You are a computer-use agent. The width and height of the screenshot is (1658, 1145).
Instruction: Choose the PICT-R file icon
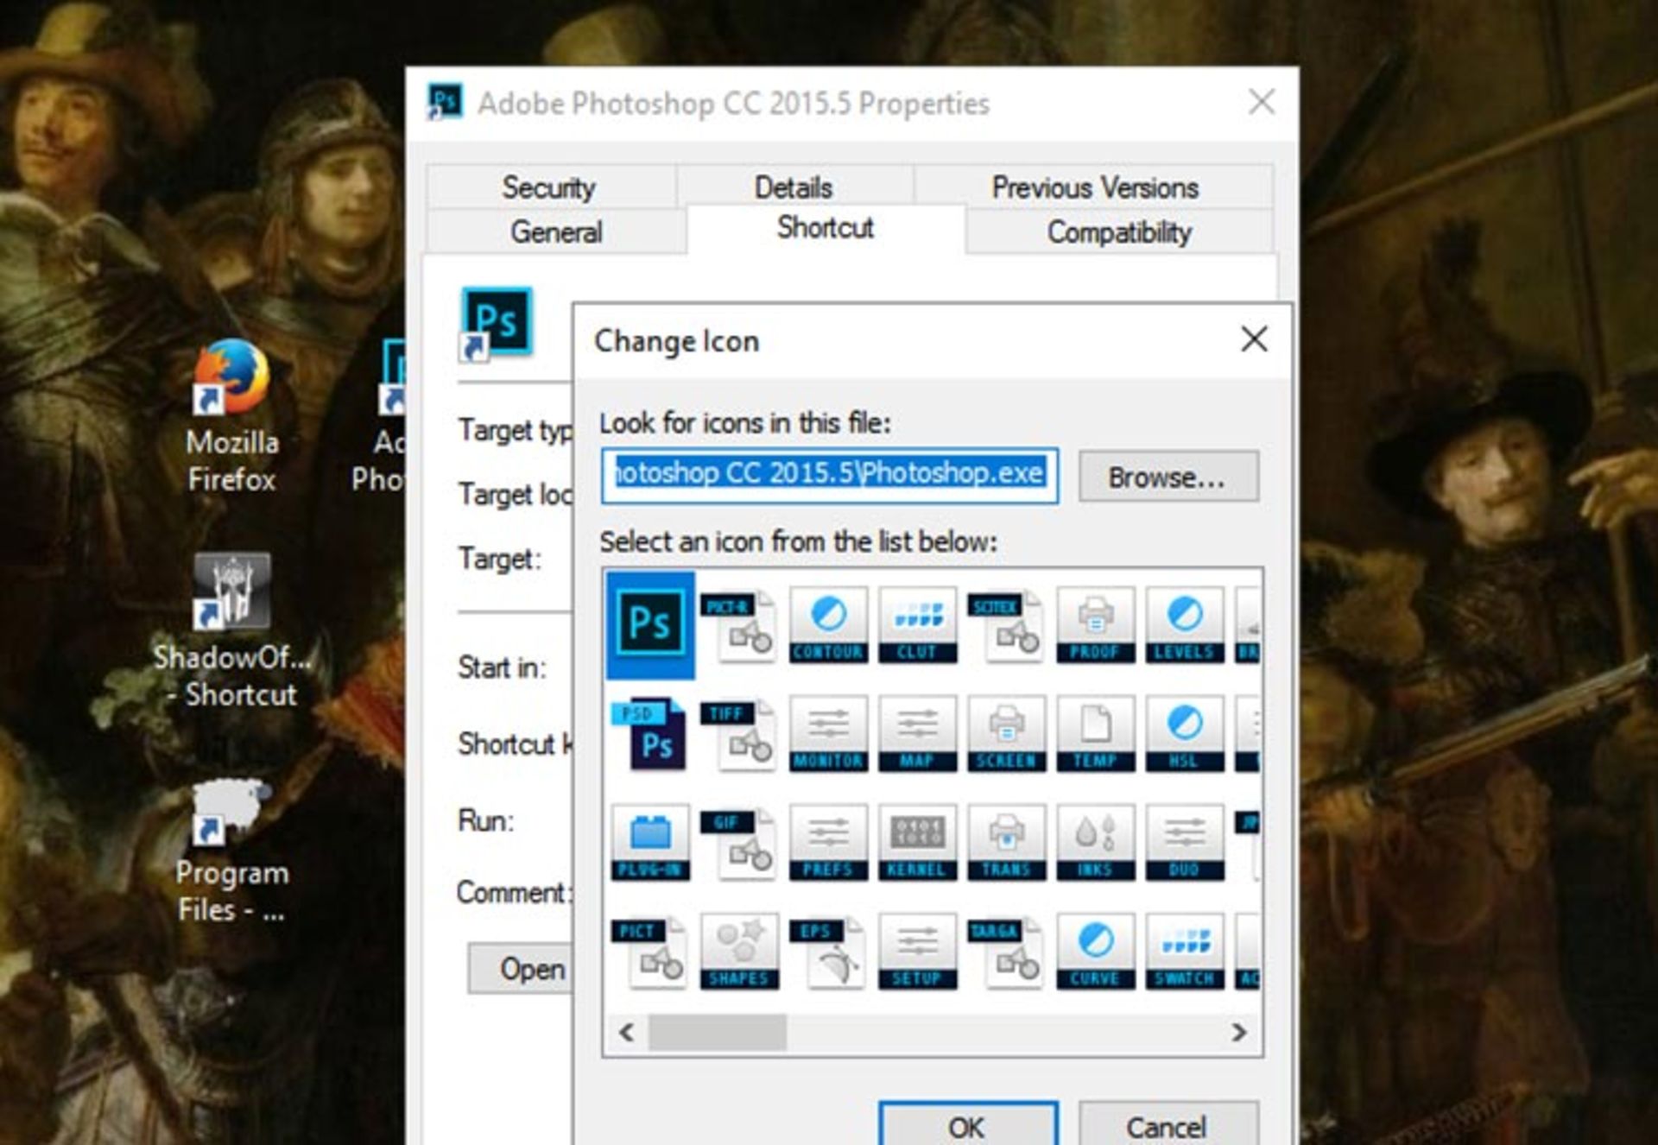[739, 625]
